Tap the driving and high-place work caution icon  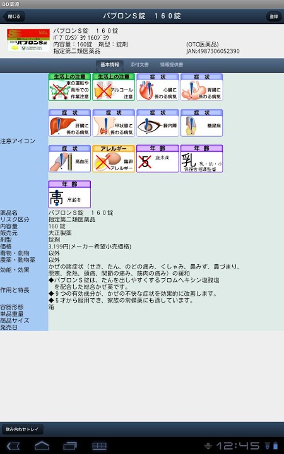tap(69, 87)
